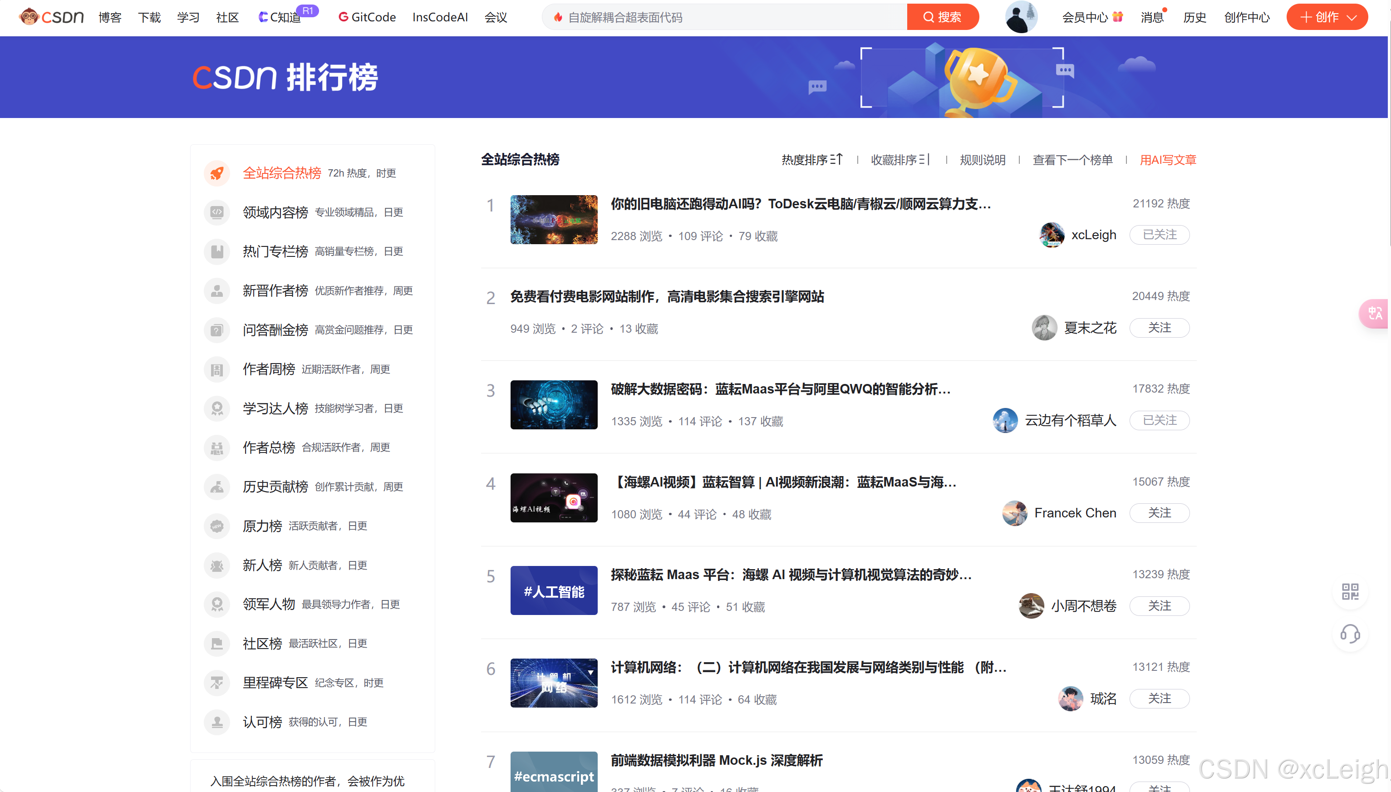
Task: Click the icon beside 新人榜
Action: pos(216,565)
